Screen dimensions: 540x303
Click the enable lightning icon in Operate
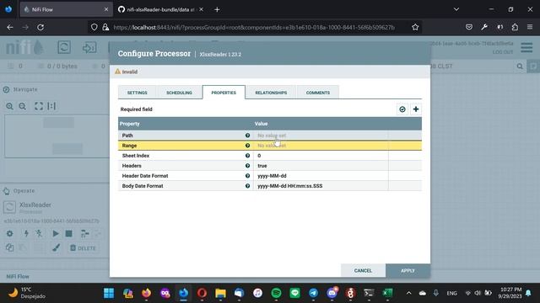26,234
